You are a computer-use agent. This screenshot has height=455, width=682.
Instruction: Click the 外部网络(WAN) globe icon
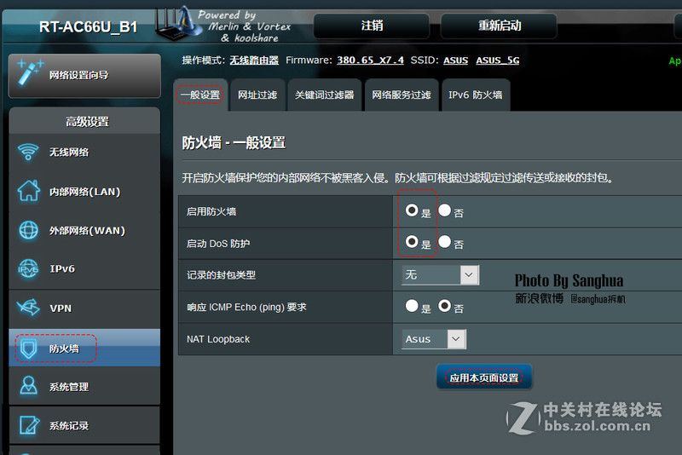tap(29, 230)
